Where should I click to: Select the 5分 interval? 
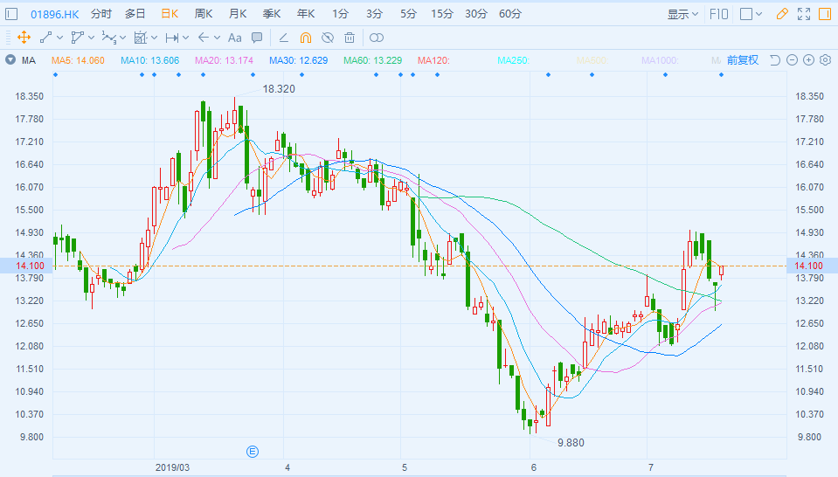tap(408, 14)
